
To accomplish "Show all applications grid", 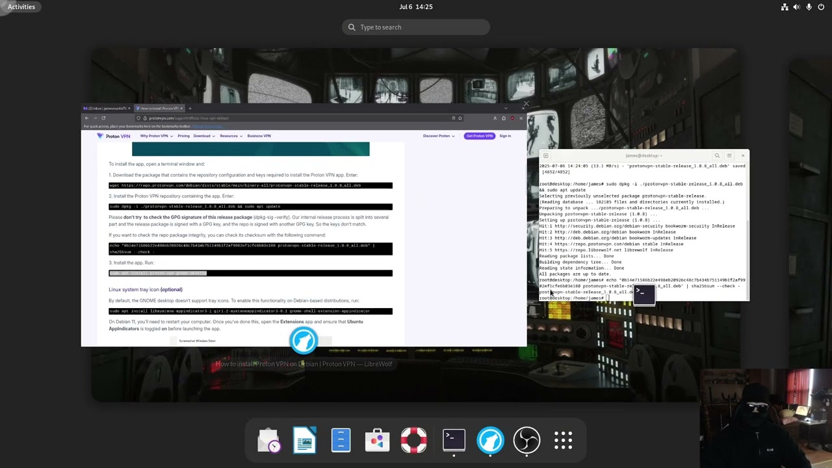I will pyautogui.click(x=563, y=441).
